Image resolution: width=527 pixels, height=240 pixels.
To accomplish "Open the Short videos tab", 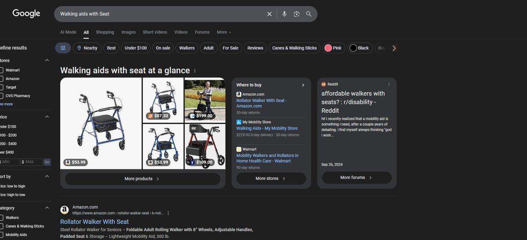I will (155, 32).
